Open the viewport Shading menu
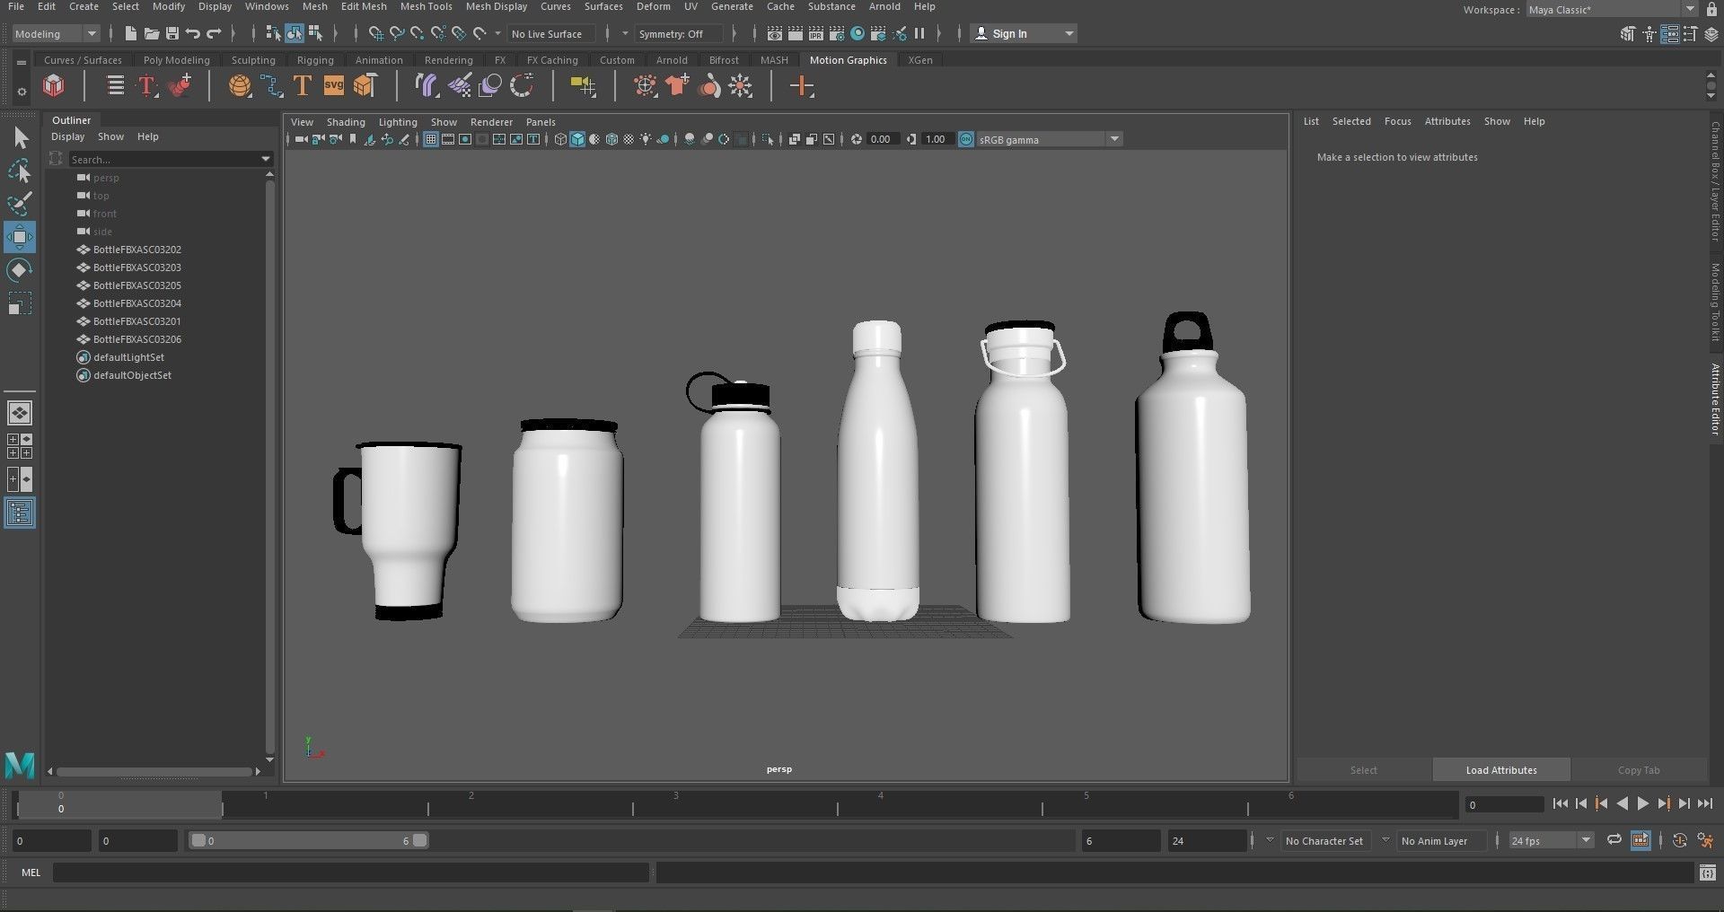The height and width of the screenshot is (912, 1724). point(346,122)
